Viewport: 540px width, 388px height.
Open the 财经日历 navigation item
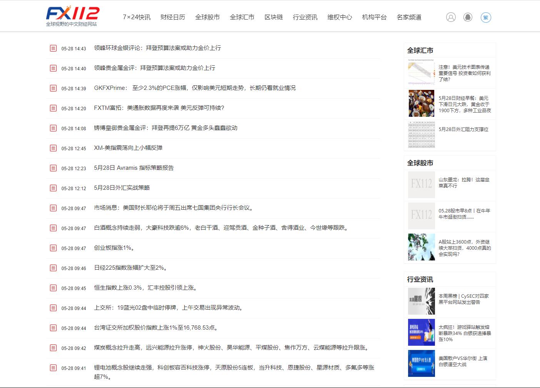pyautogui.click(x=173, y=17)
